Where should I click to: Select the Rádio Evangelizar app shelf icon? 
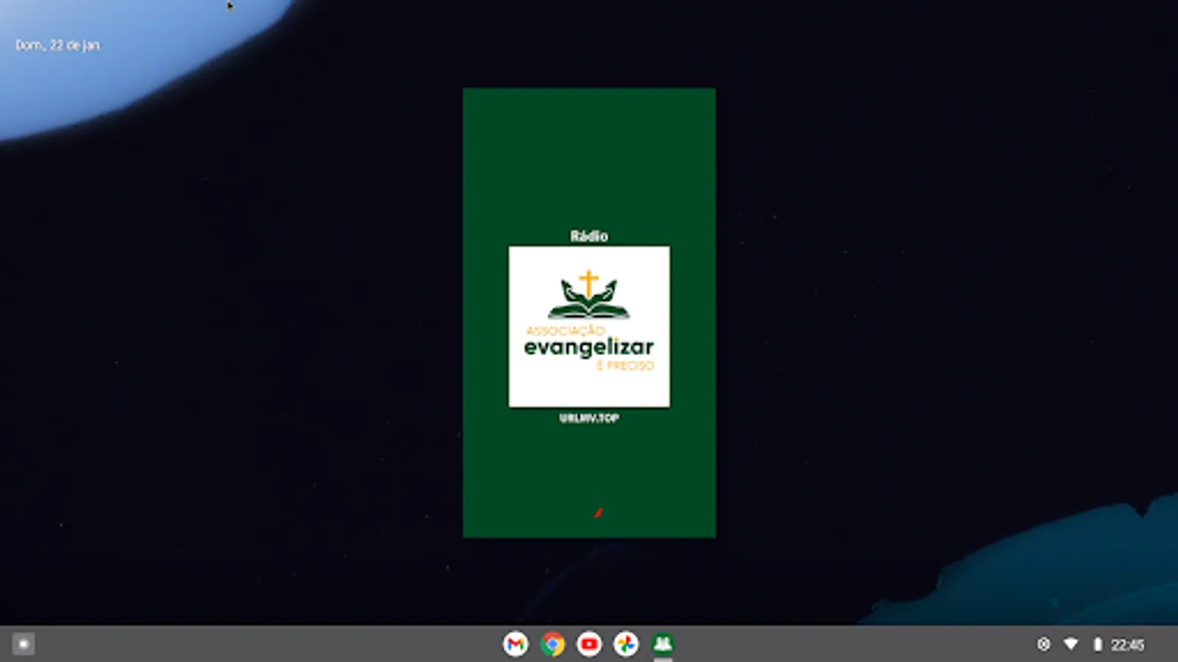[663, 644]
